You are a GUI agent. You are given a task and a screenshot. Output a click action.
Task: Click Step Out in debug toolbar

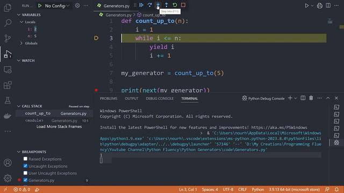tap(166, 5)
